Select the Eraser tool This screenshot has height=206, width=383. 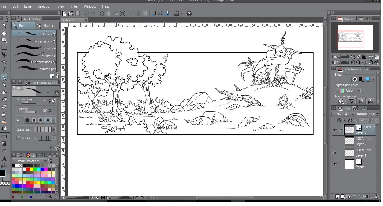point(4,106)
